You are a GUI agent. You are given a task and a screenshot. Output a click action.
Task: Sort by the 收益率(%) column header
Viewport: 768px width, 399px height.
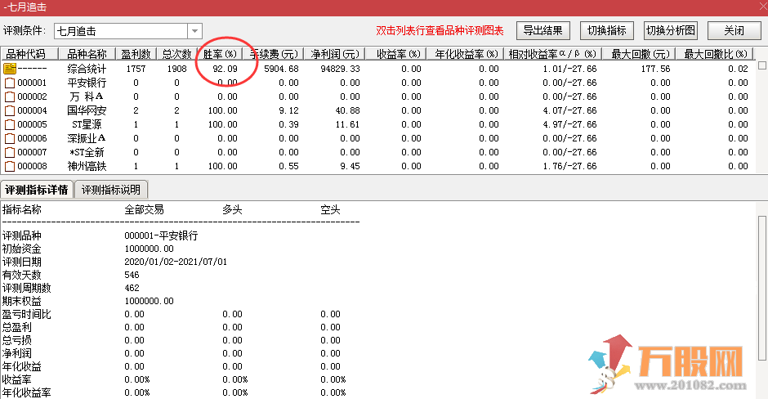tap(395, 53)
